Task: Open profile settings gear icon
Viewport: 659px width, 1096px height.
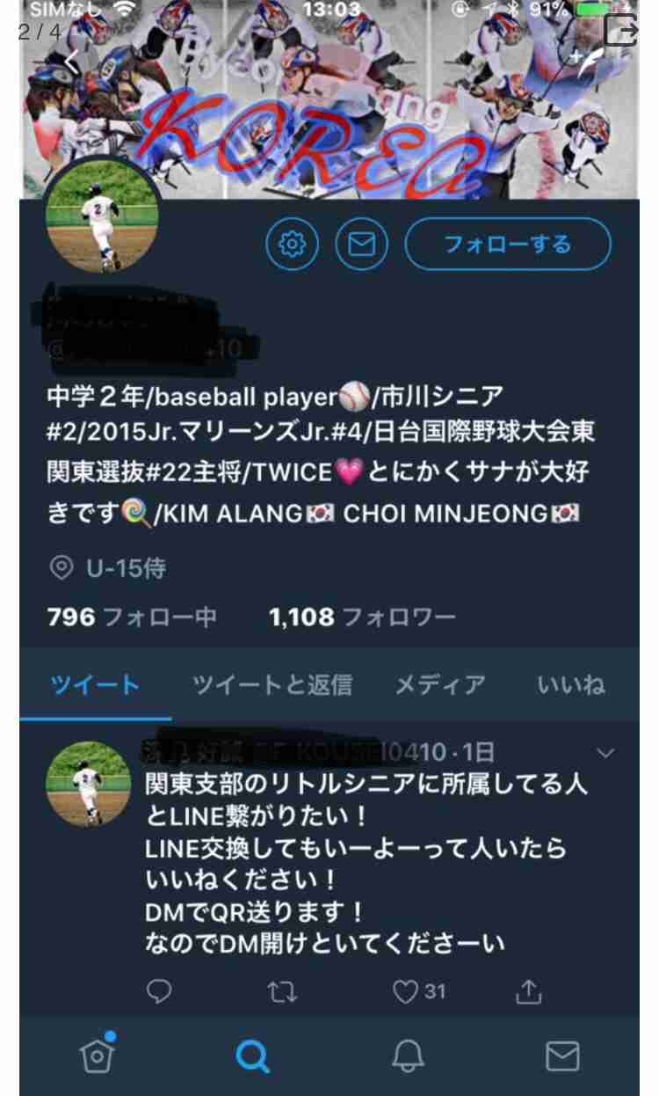Action: [x=292, y=244]
